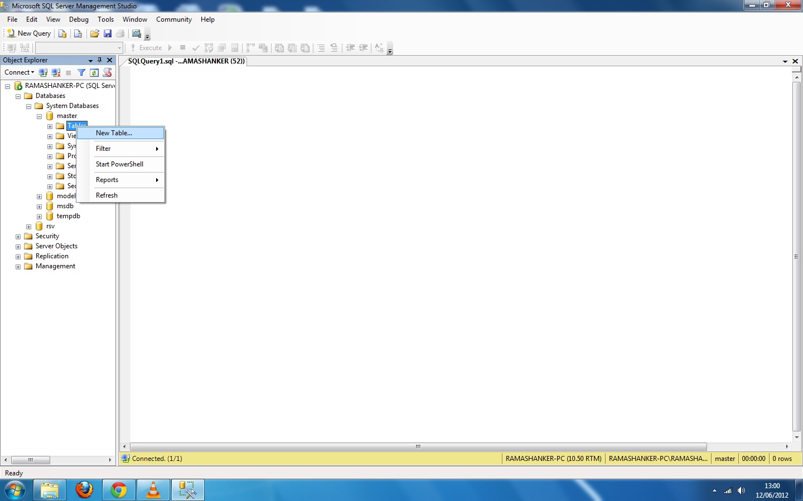This screenshot has width=803, height=501.
Task: Click Connect Object Explorer icon
Action: [43, 72]
